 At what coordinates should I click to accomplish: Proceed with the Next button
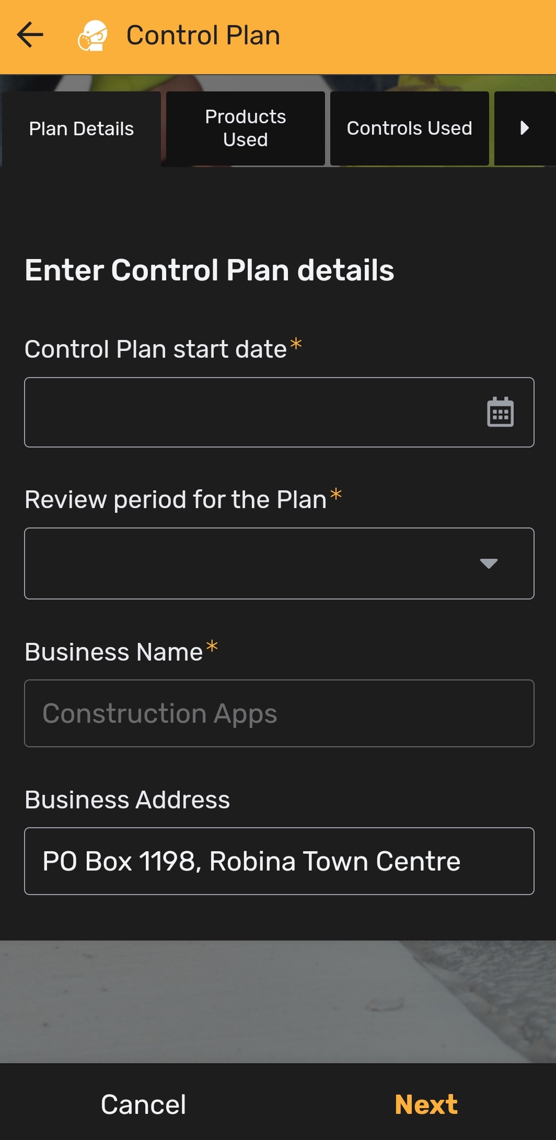click(426, 1104)
